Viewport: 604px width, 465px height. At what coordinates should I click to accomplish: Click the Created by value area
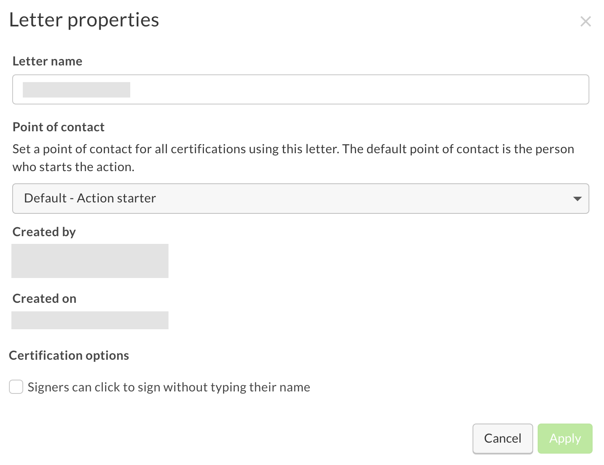coord(90,261)
